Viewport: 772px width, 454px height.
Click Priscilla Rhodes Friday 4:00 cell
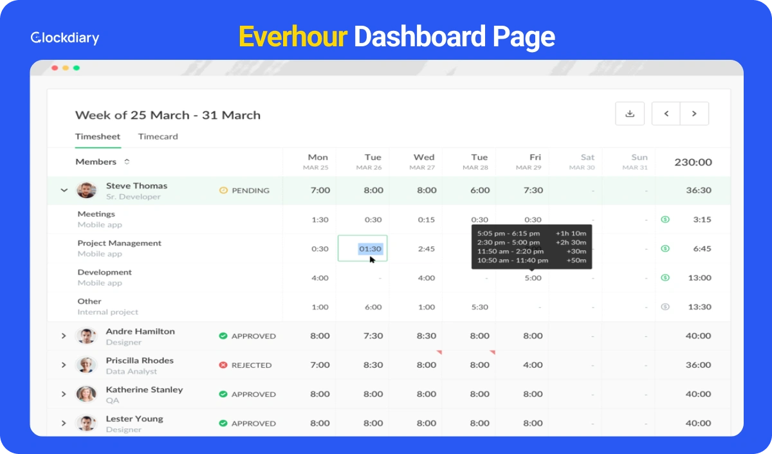[533, 365]
